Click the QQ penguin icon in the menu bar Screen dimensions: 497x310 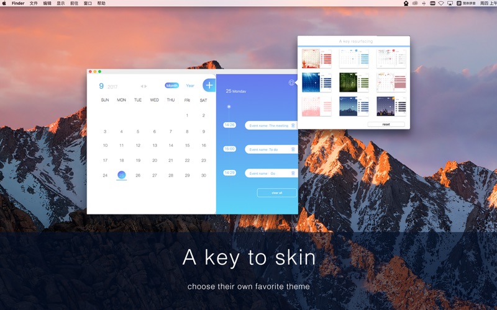click(406, 3)
